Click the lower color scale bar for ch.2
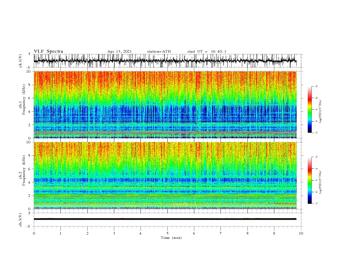Screen dimensions: 339x262 coord(309,180)
